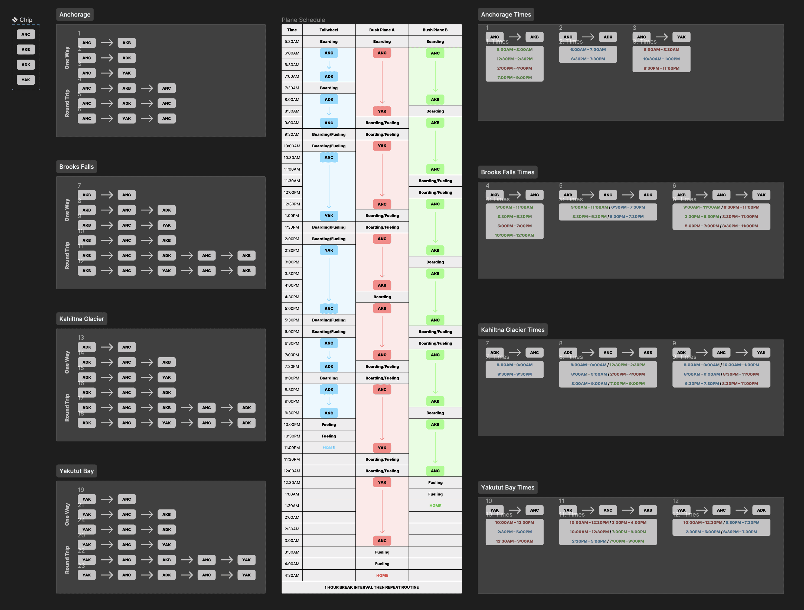Click the blue down arrow in the 7:00PM Tailwheel row
Screen dimensions: 804x610
(329, 355)
